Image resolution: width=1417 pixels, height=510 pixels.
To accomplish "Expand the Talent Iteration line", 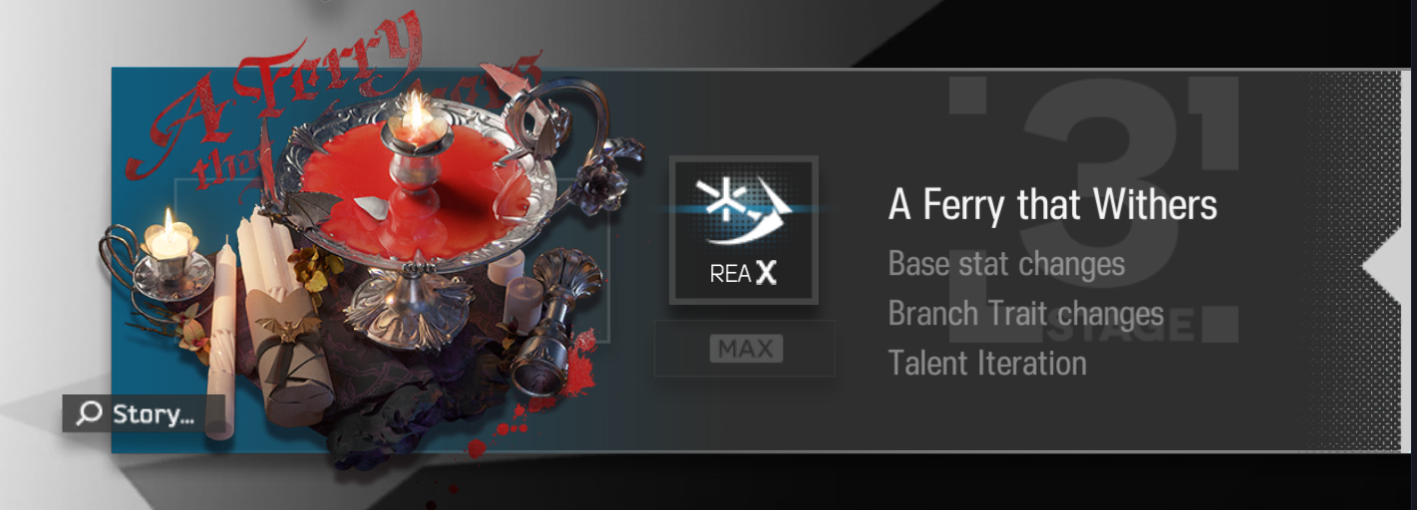I will pyautogui.click(x=987, y=363).
